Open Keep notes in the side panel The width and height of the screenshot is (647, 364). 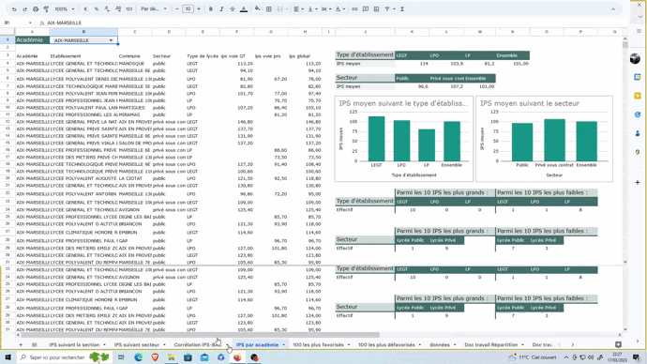pyautogui.click(x=638, y=96)
